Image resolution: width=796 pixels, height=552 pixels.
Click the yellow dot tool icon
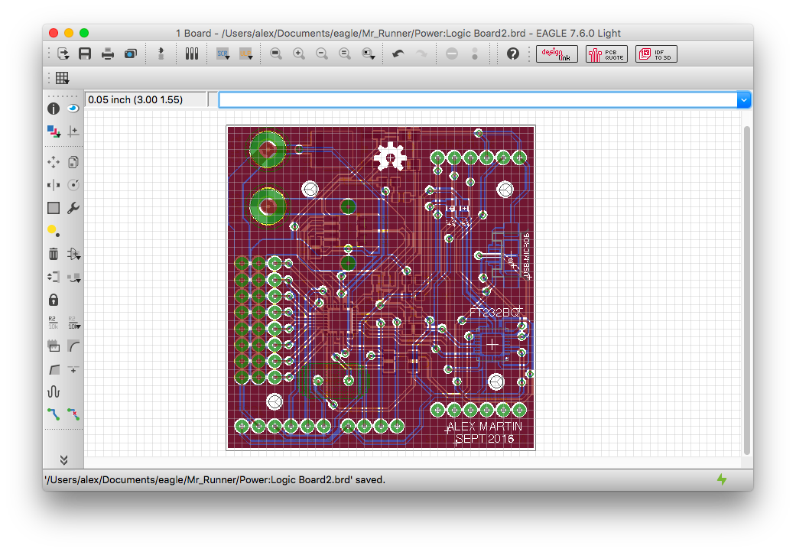point(54,231)
